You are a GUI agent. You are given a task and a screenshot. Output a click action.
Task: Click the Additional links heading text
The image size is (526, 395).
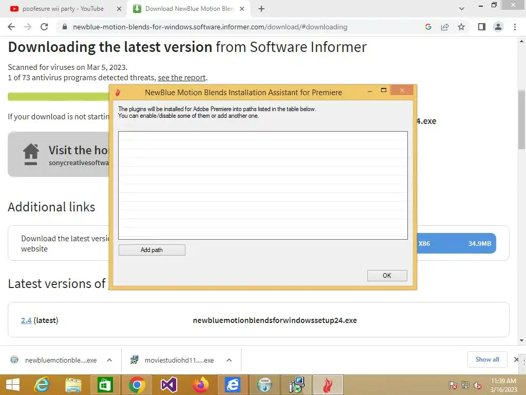[51, 207]
